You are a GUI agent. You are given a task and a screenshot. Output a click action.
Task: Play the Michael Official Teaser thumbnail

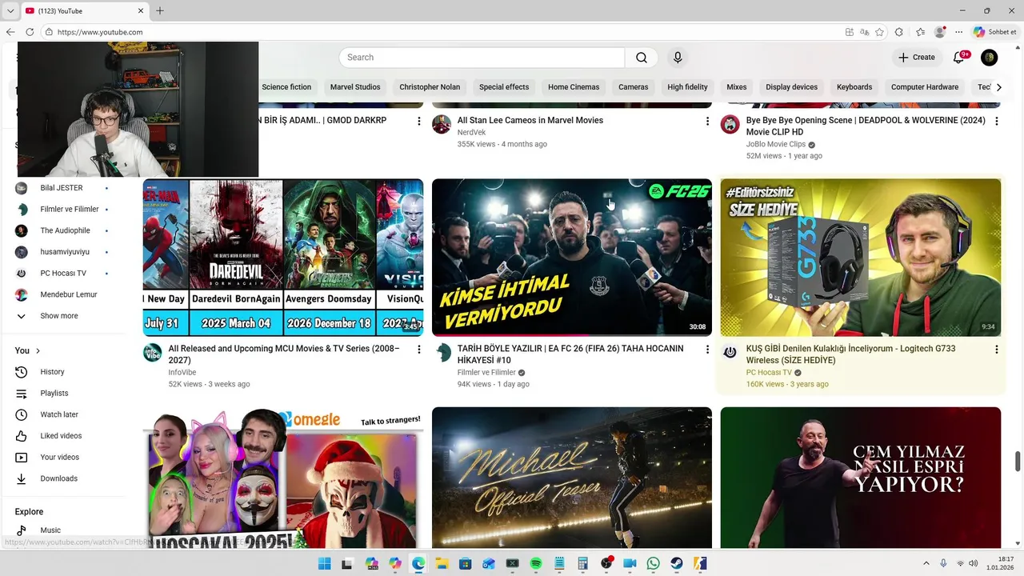(572, 478)
